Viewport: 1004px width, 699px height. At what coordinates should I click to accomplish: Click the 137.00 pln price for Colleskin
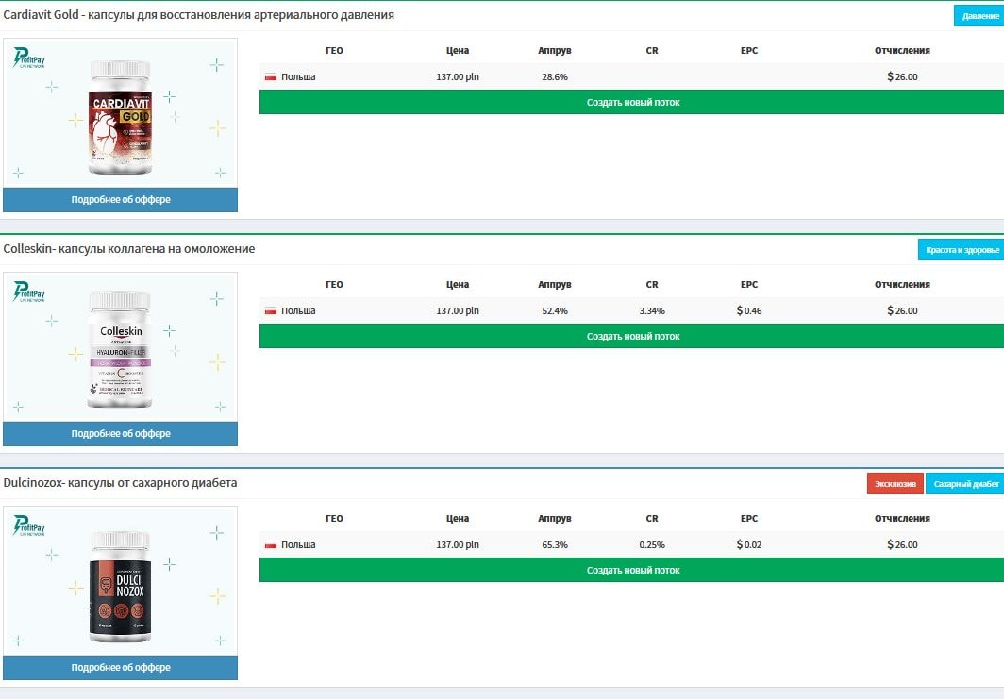click(x=457, y=311)
